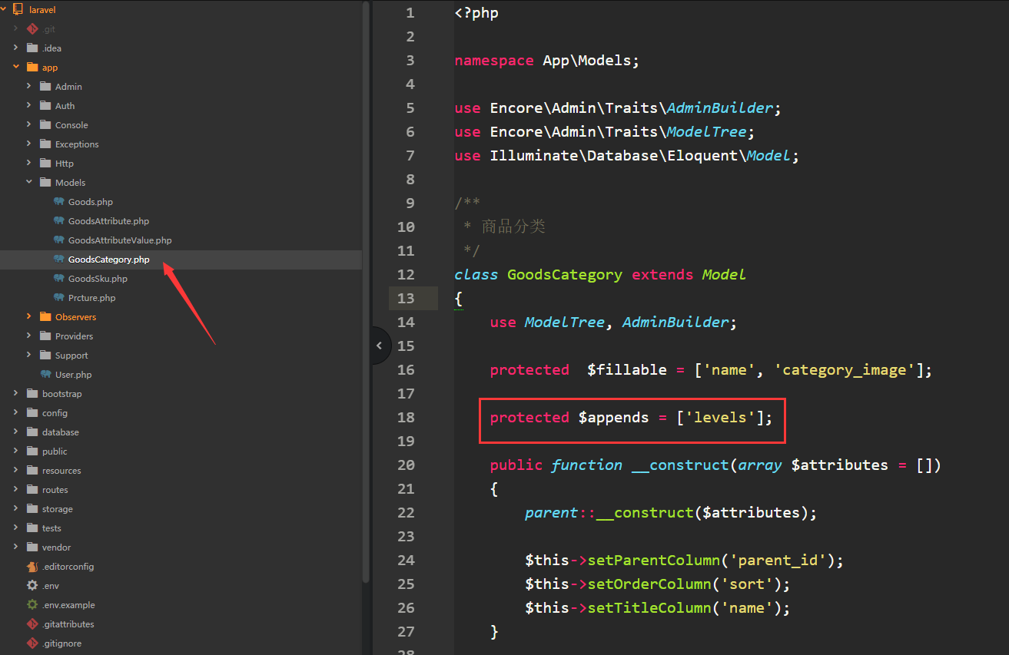Expand the .git folder chevron
This screenshot has width=1009, height=655.
(15, 28)
